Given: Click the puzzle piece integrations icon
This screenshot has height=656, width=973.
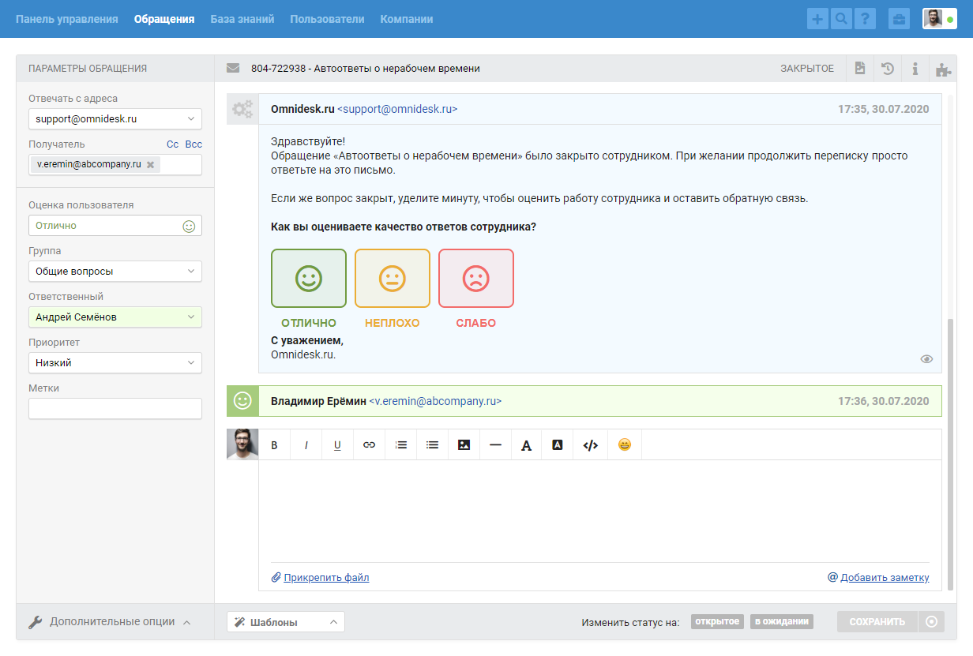Looking at the screenshot, I should tap(943, 69).
